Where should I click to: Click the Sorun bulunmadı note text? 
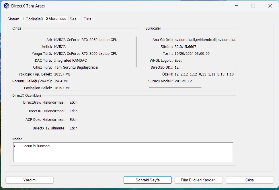pos(37,146)
